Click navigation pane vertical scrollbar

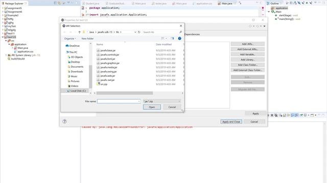click(90, 76)
